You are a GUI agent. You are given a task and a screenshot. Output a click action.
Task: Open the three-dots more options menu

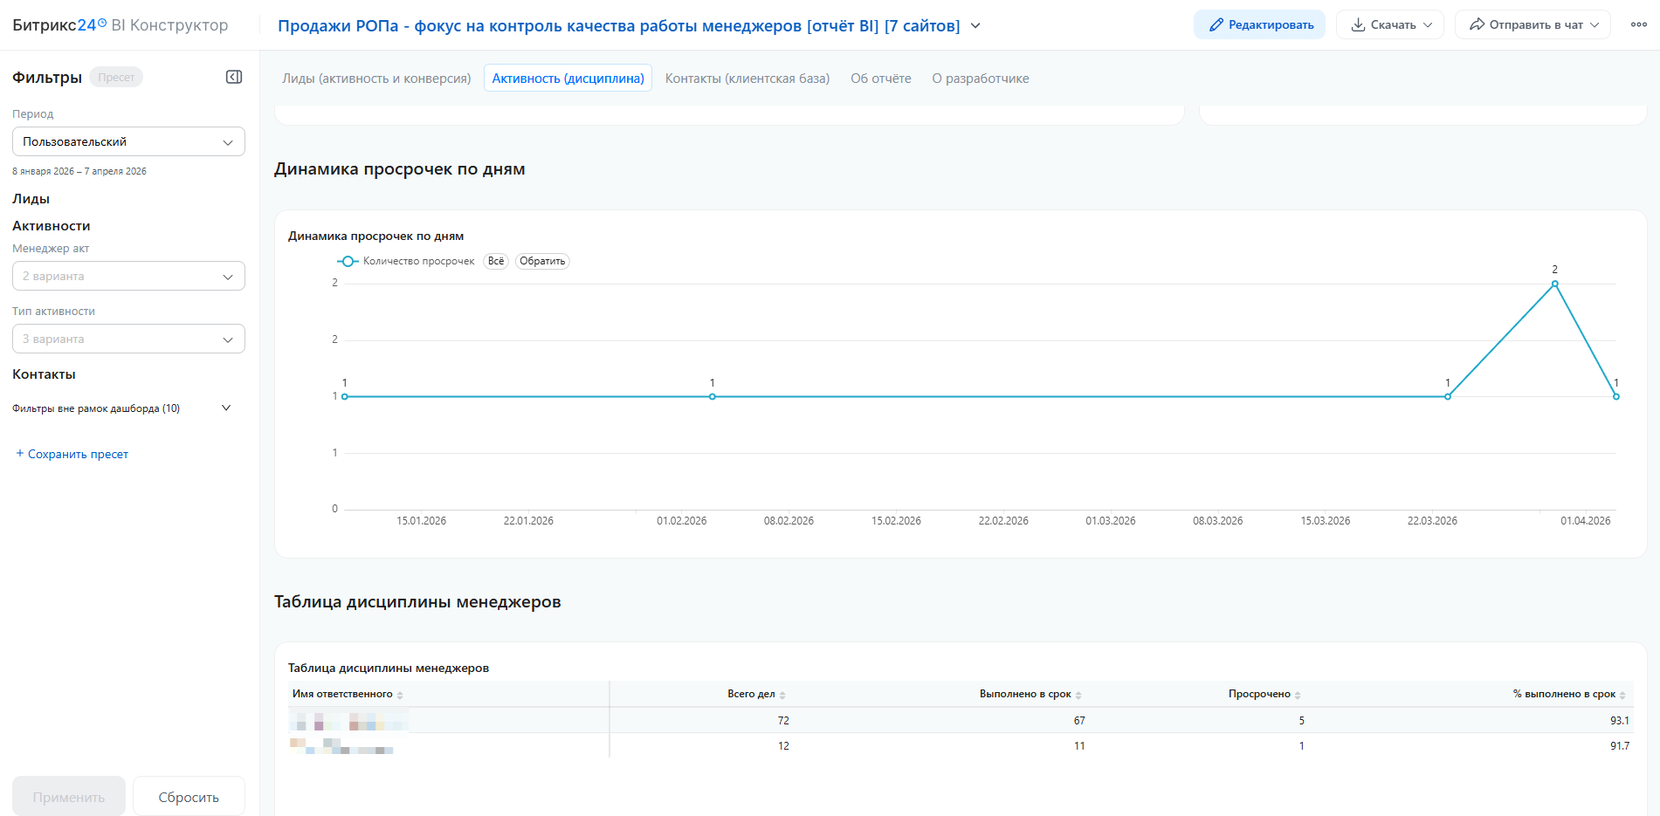(1638, 24)
